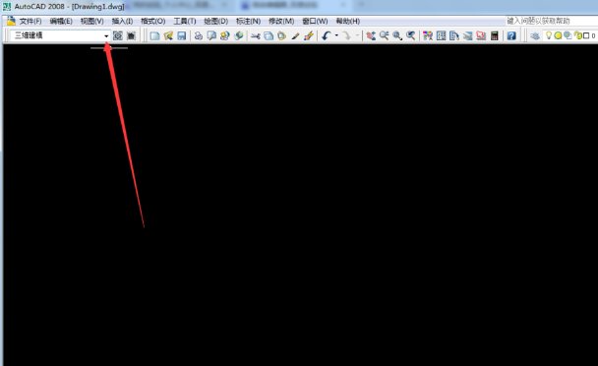Open the 修改(M) menu
This screenshot has width=598, height=366.
click(x=281, y=21)
